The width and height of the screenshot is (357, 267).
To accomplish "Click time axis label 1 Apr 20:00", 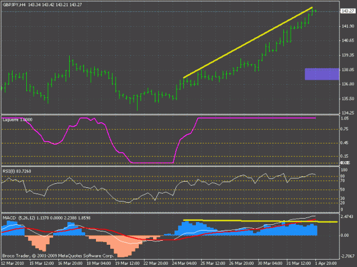I will point(326,264).
